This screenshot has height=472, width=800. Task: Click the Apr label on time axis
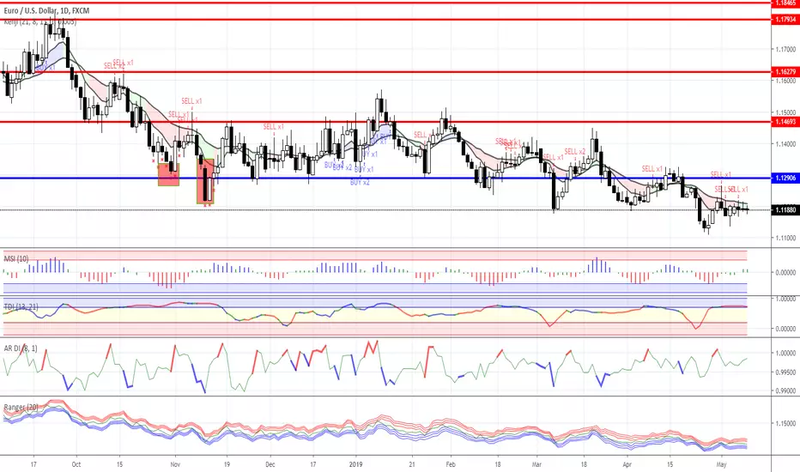coord(627,464)
